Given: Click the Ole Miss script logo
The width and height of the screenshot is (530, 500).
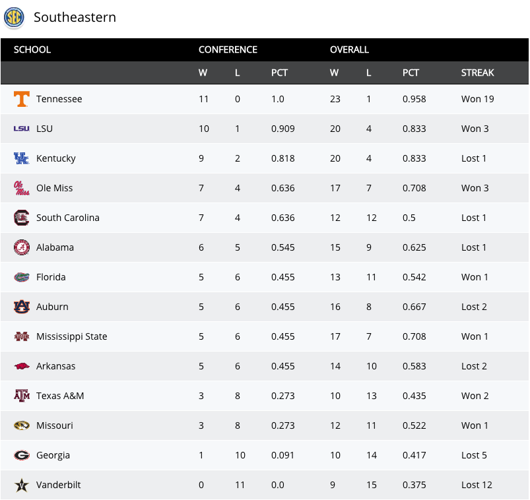Looking at the screenshot, I should coord(22,188).
